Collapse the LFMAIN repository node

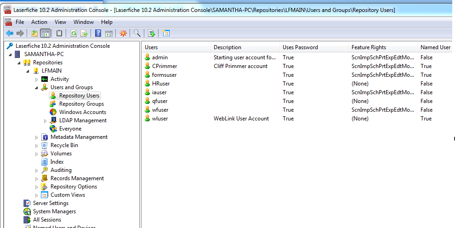(x=28, y=71)
